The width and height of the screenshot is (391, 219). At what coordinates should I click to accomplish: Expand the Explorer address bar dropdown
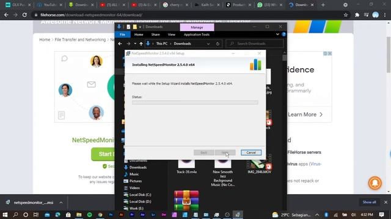point(208,44)
